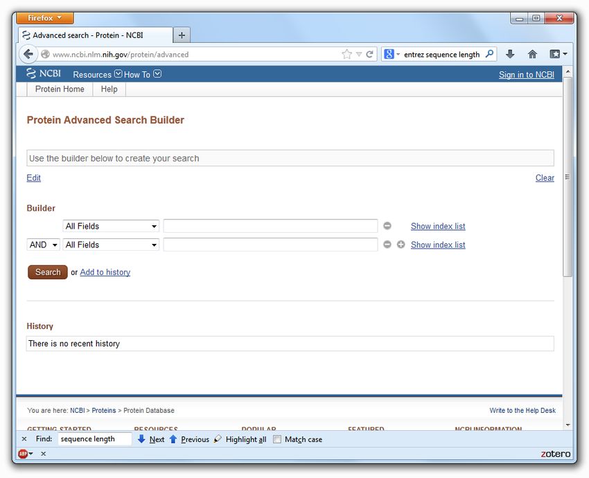Click the NCBI logo
Image resolution: width=589 pixels, height=478 pixels.
44,73
